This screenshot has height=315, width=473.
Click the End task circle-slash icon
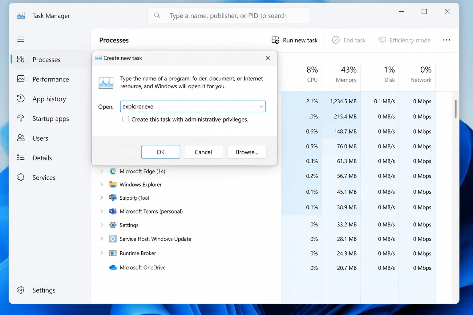click(336, 40)
